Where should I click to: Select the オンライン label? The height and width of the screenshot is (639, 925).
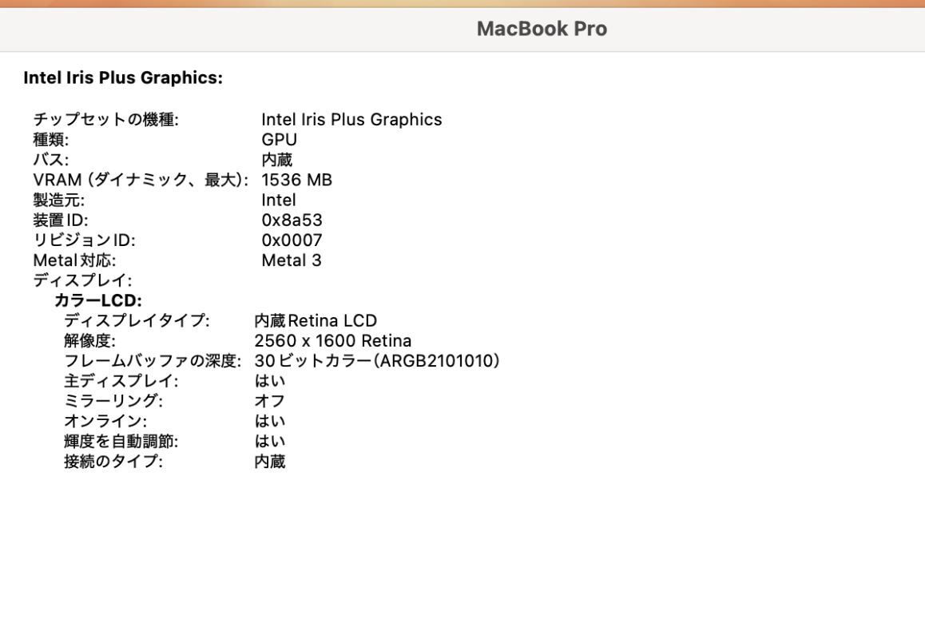pyautogui.click(x=105, y=421)
